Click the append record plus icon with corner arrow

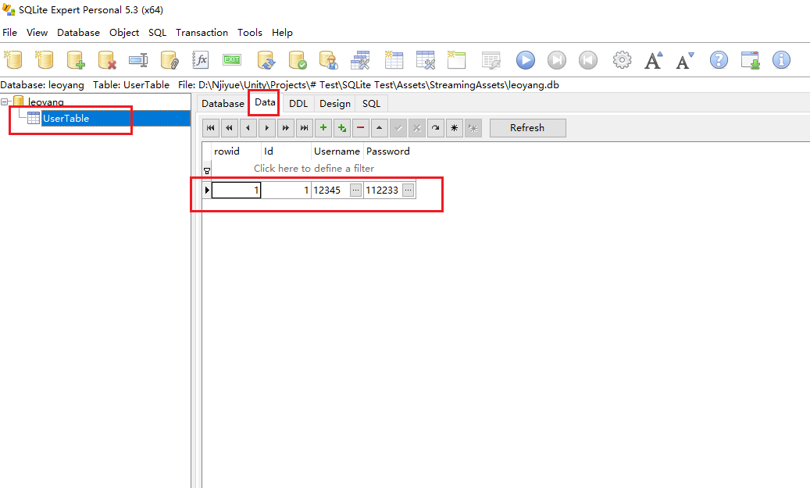[342, 127]
